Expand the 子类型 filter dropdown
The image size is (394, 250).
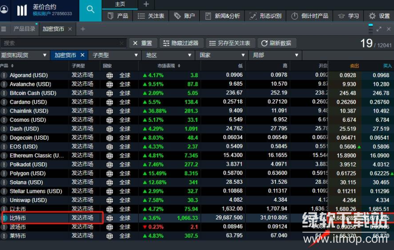(115, 55)
